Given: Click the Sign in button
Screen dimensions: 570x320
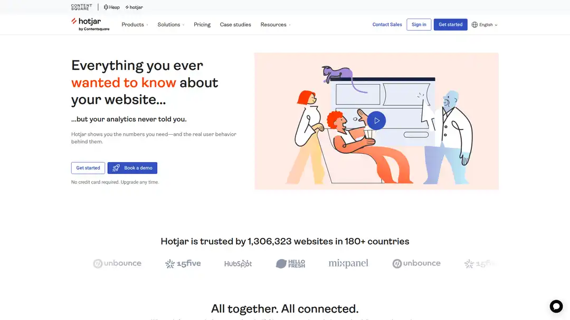Looking at the screenshot, I should (x=419, y=24).
